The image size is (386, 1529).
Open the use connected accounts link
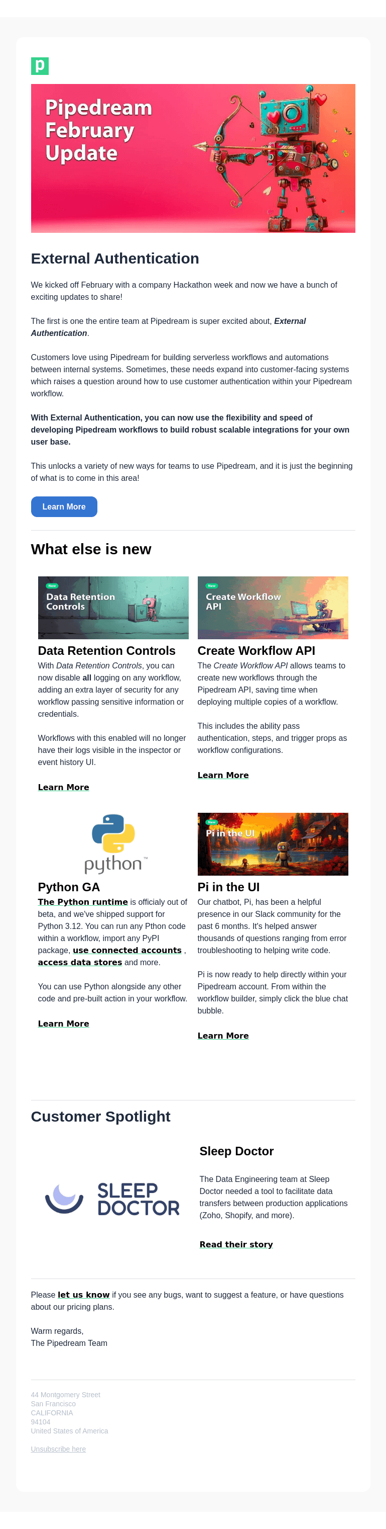tap(127, 950)
